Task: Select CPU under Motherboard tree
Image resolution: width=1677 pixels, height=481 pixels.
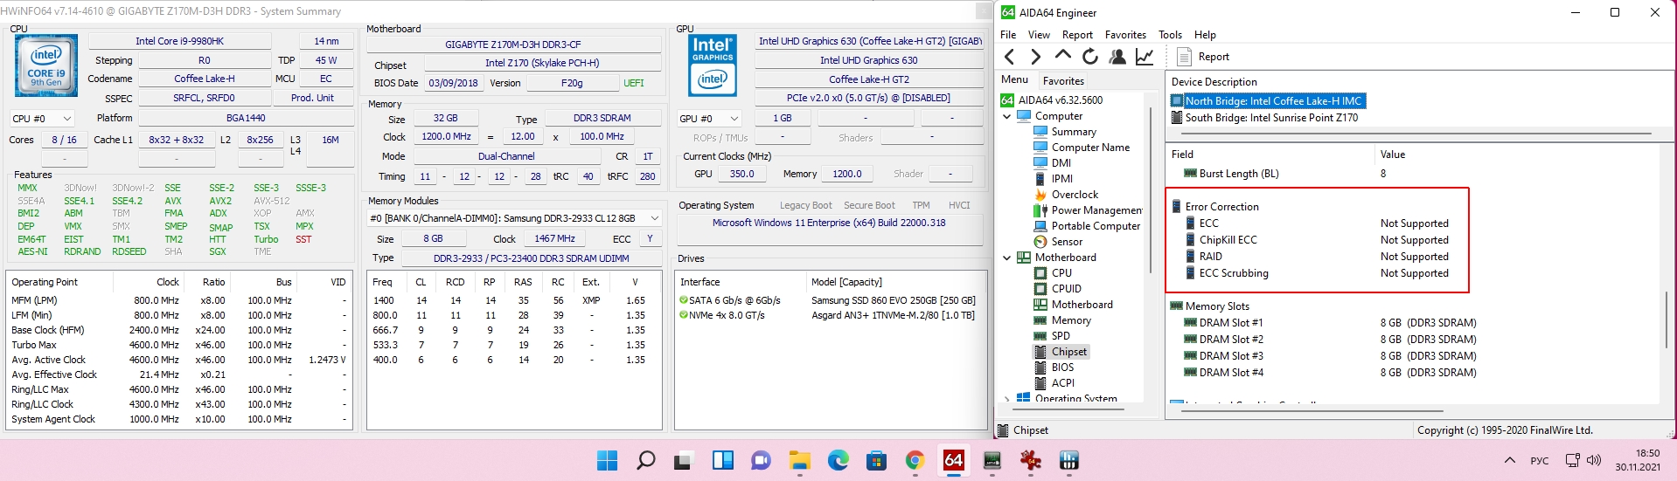Action: (1053, 273)
